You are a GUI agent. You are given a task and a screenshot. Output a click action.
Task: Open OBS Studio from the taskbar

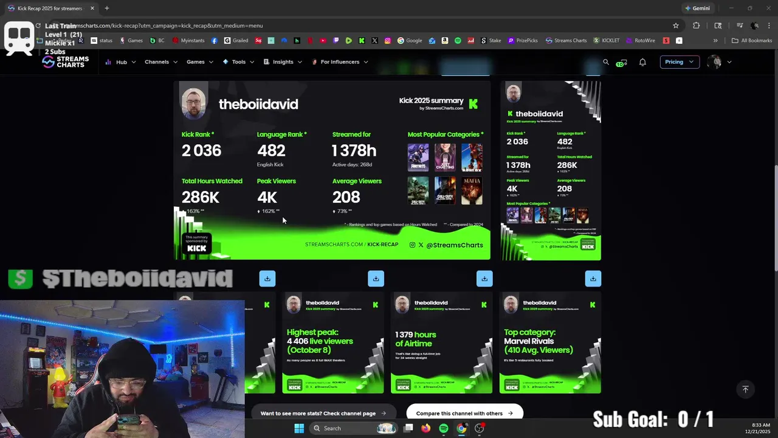[480, 428]
